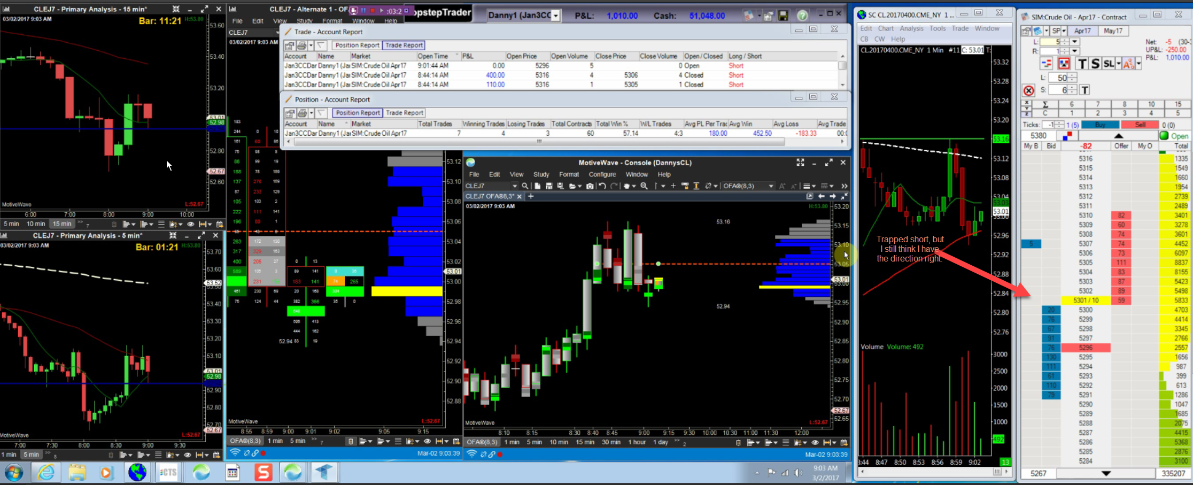Open the CLEJ7 symbol dropdown in Console toolbar
The height and width of the screenshot is (485, 1193).
click(515, 186)
